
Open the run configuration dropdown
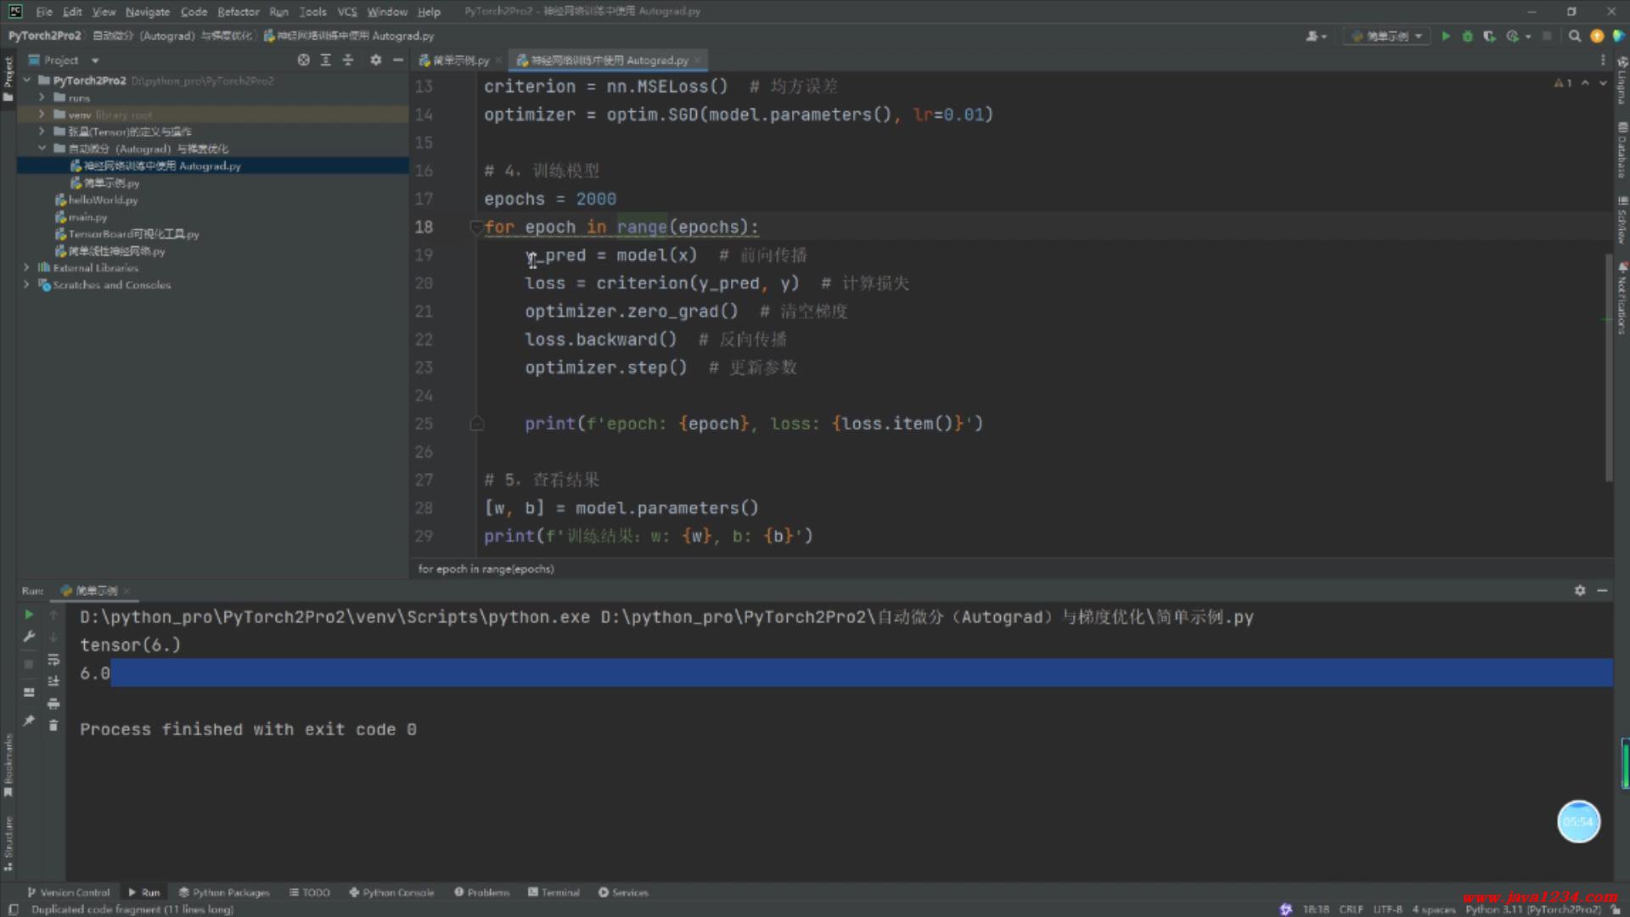click(1387, 36)
